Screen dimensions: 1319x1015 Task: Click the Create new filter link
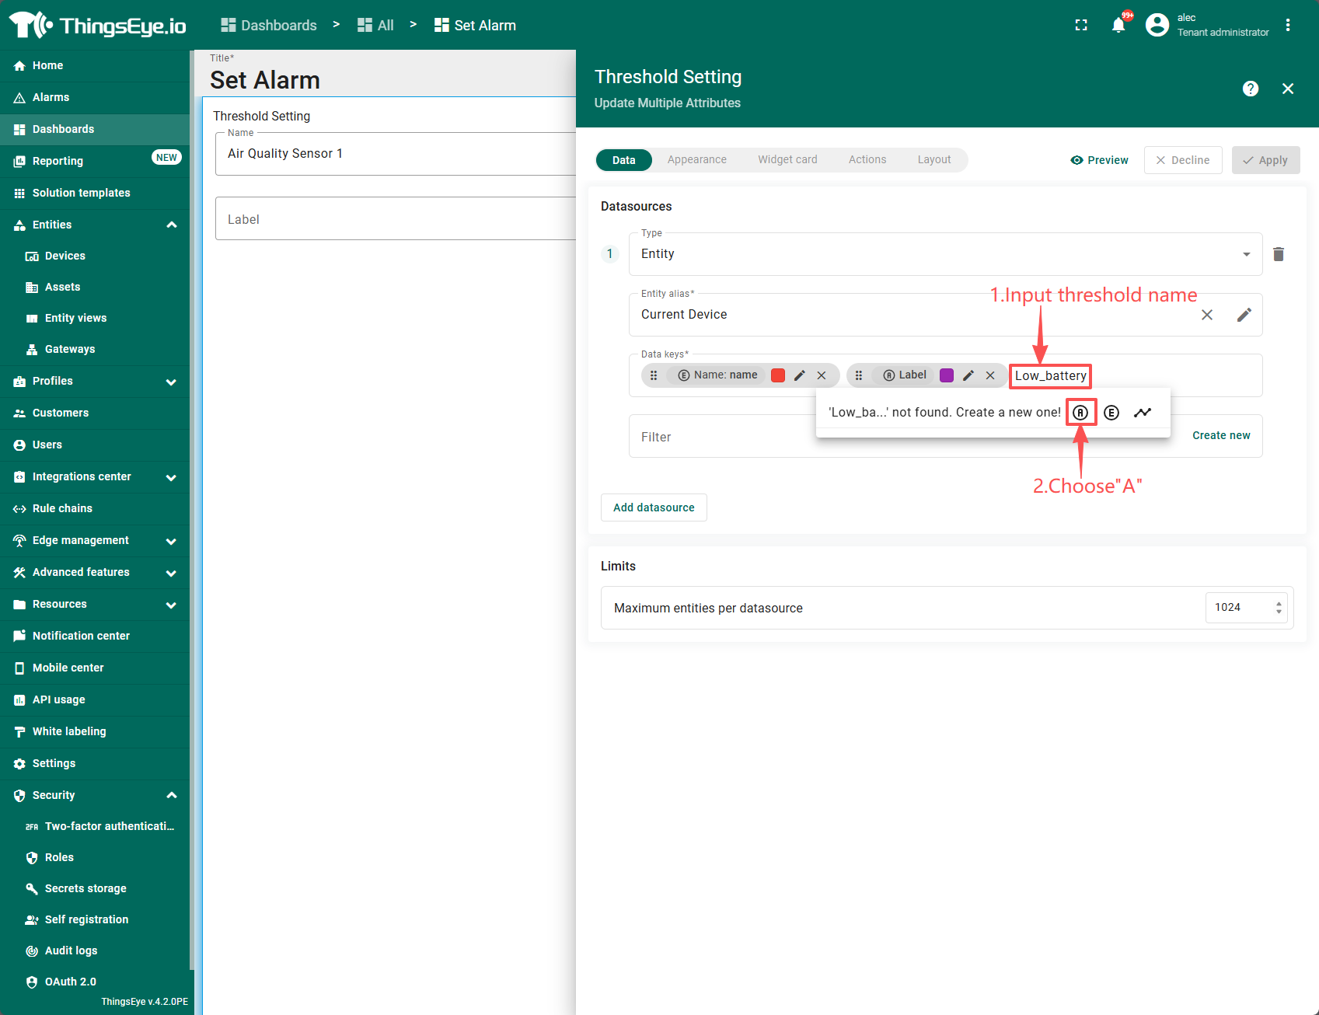[x=1221, y=435]
